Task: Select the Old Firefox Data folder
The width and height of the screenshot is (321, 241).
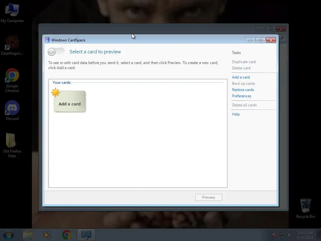Action: 12,146
